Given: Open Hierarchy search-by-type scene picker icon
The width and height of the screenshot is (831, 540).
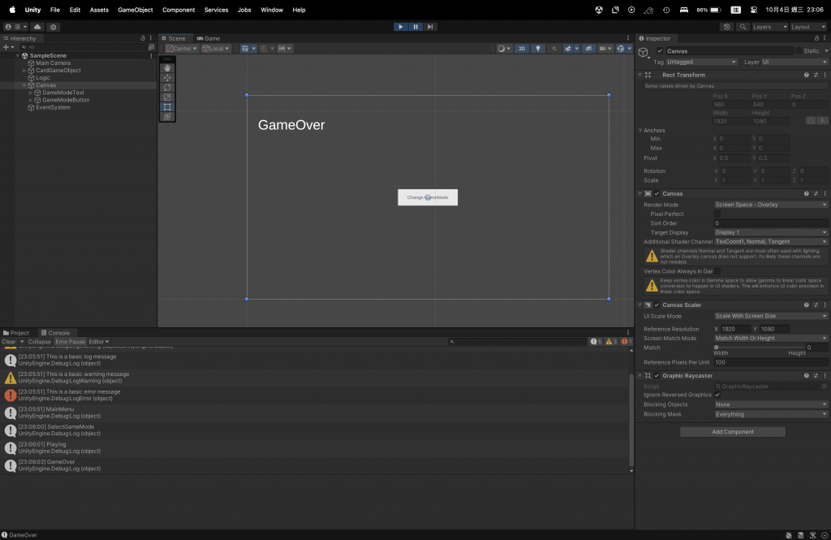Looking at the screenshot, I should 151,47.
